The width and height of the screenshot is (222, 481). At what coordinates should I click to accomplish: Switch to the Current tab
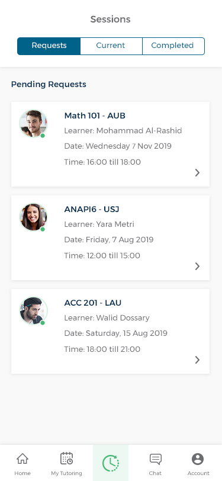tap(111, 46)
